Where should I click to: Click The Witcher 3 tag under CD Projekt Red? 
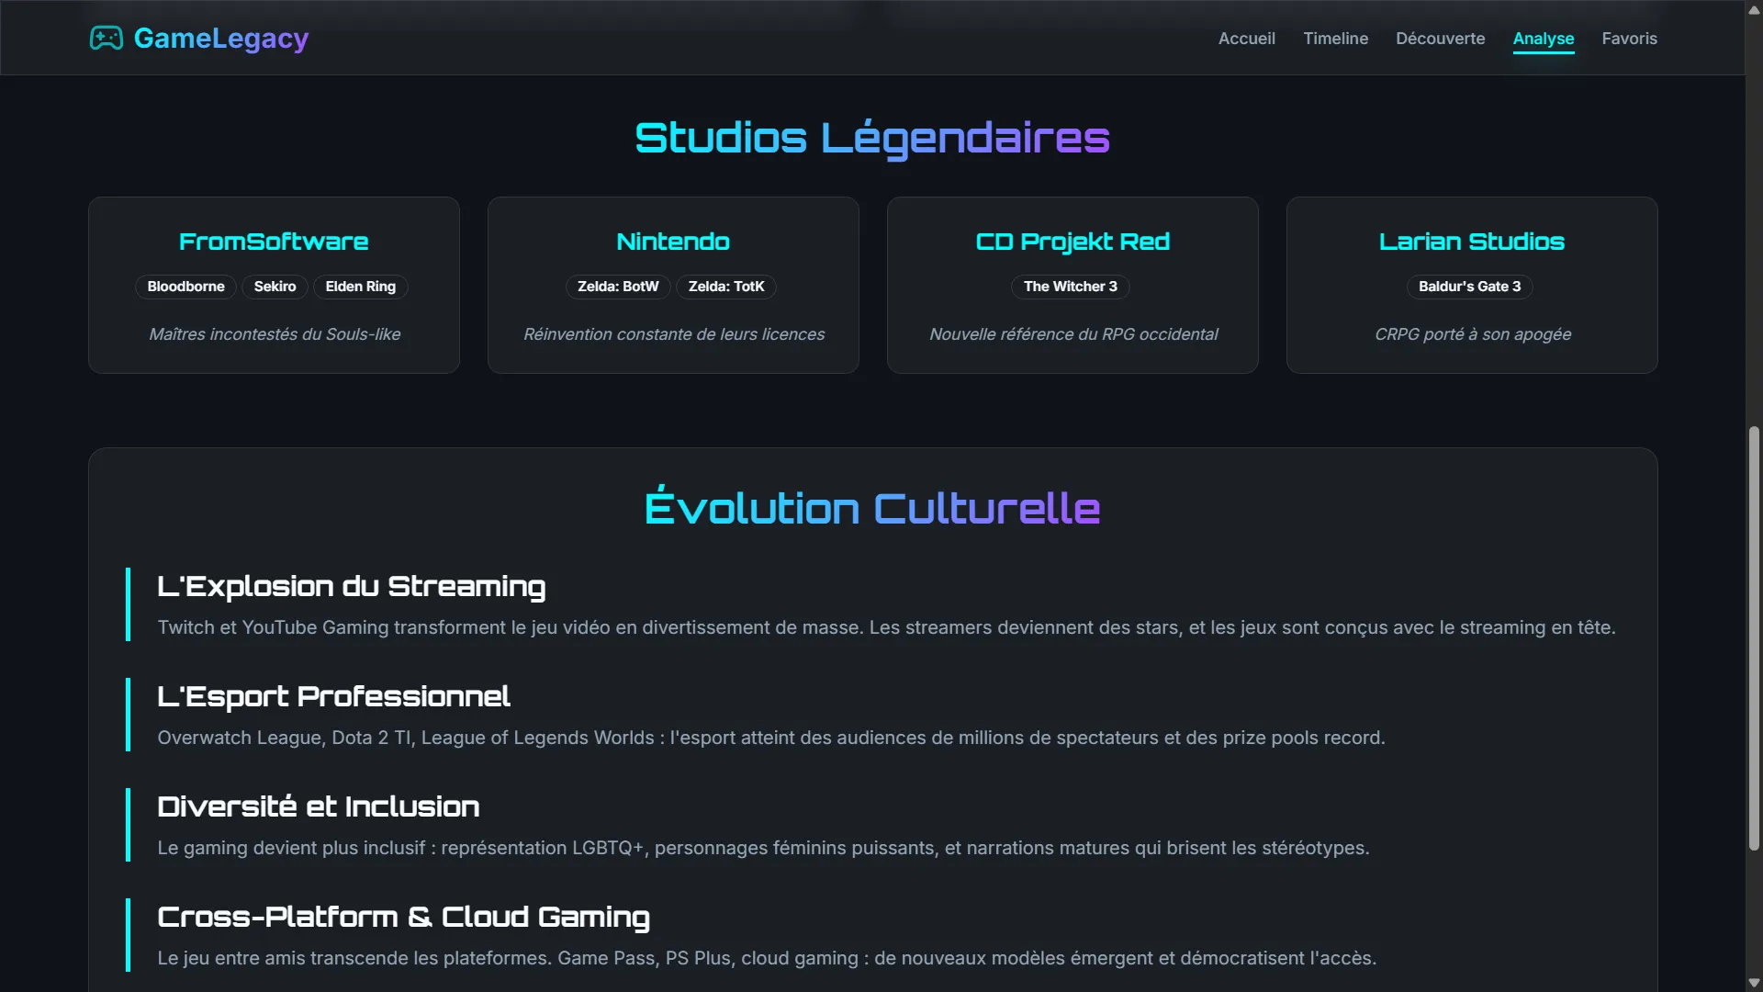(1070, 287)
